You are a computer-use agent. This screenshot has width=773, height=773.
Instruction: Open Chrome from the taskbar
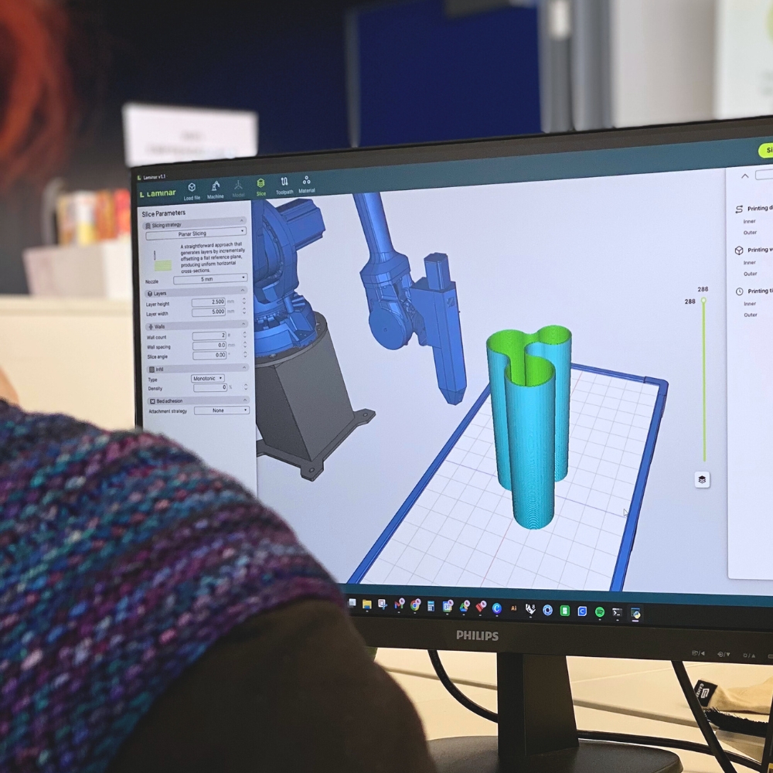[x=415, y=605]
